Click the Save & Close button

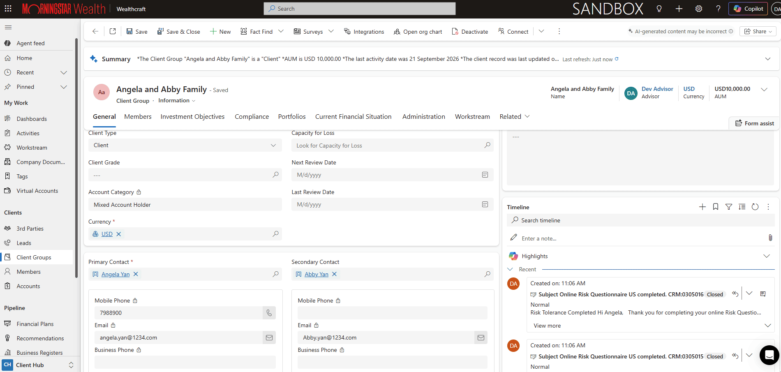pos(178,32)
